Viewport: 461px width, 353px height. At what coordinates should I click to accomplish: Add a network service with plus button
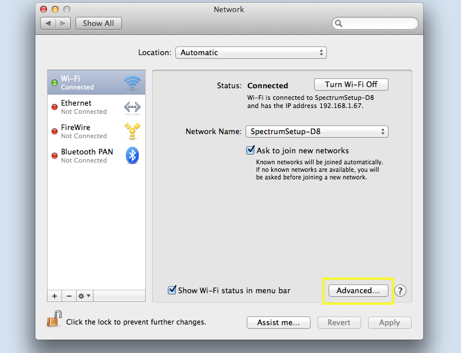(55, 296)
